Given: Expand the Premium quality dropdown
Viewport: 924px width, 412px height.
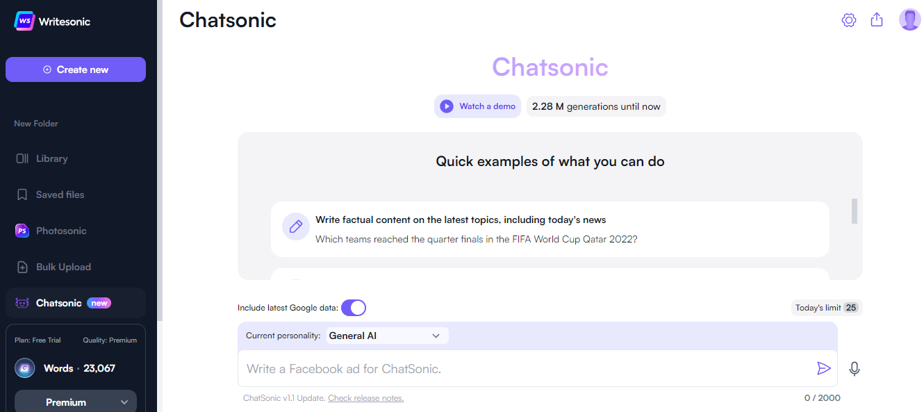Looking at the screenshot, I should pyautogui.click(x=76, y=402).
